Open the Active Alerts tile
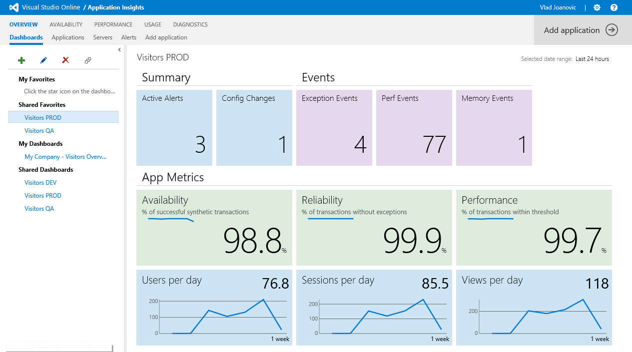 (174, 128)
